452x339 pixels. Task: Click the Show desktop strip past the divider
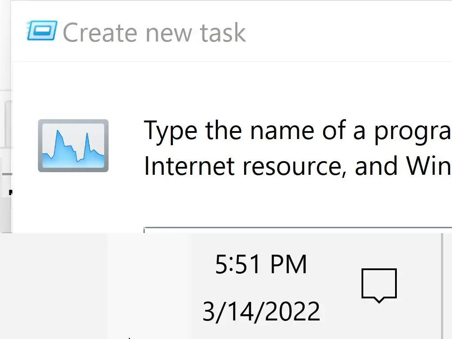tap(447, 286)
